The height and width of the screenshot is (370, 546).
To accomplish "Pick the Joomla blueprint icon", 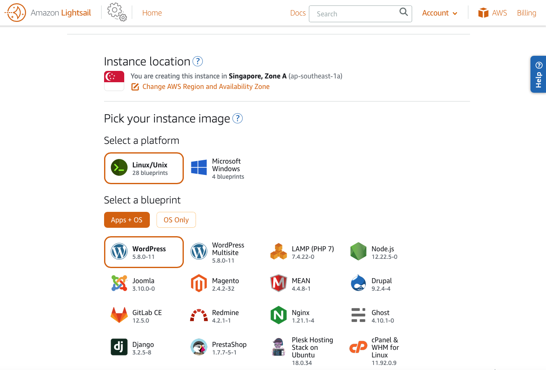I will 119,284.
